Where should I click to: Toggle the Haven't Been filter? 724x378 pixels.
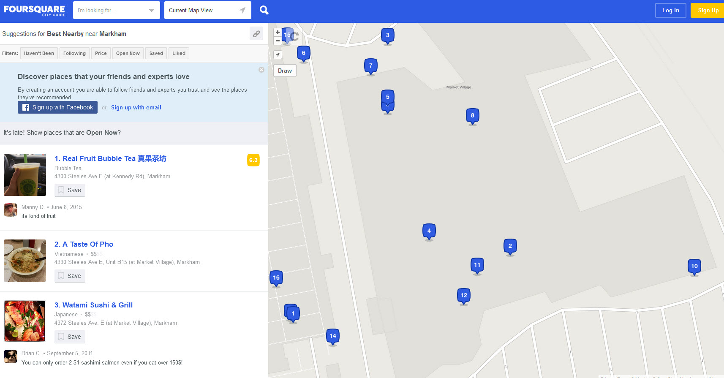pos(39,53)
